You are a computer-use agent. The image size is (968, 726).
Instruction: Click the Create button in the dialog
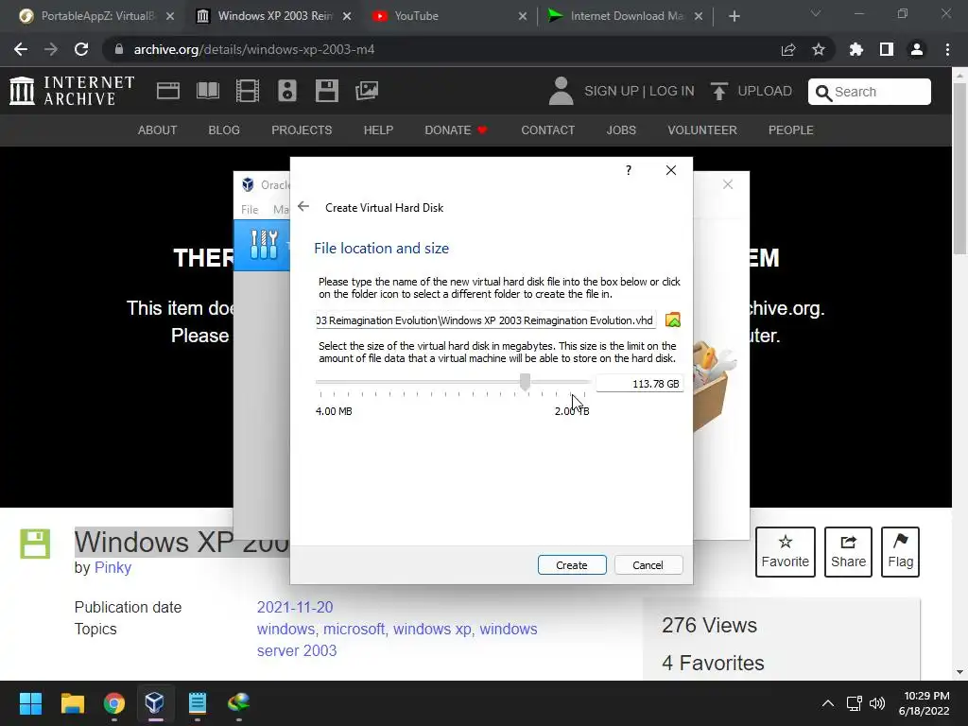pyautogui.click(x=572, y=565)
